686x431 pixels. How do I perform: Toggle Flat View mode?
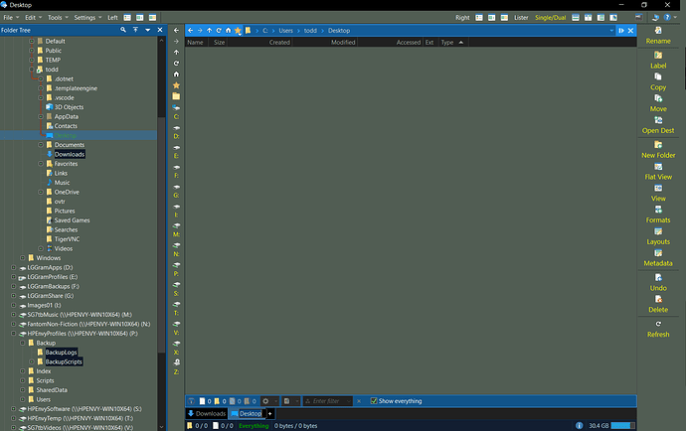coord(657,172)
